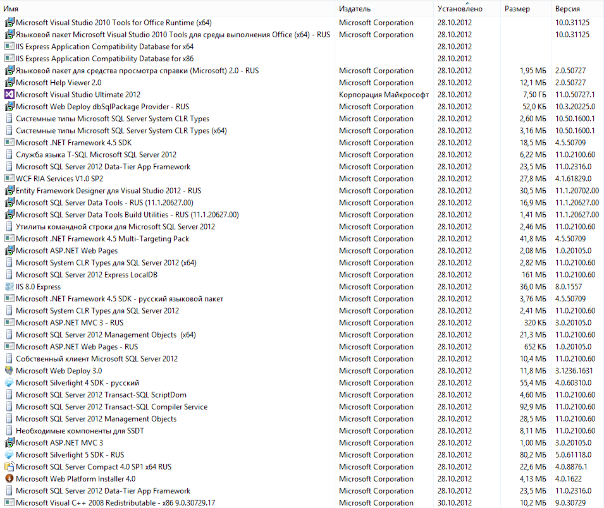Select Утилиты командной строки SQL Server 2012
The image size is (604, 508).
pyautogui.click(x=115, y=227)
